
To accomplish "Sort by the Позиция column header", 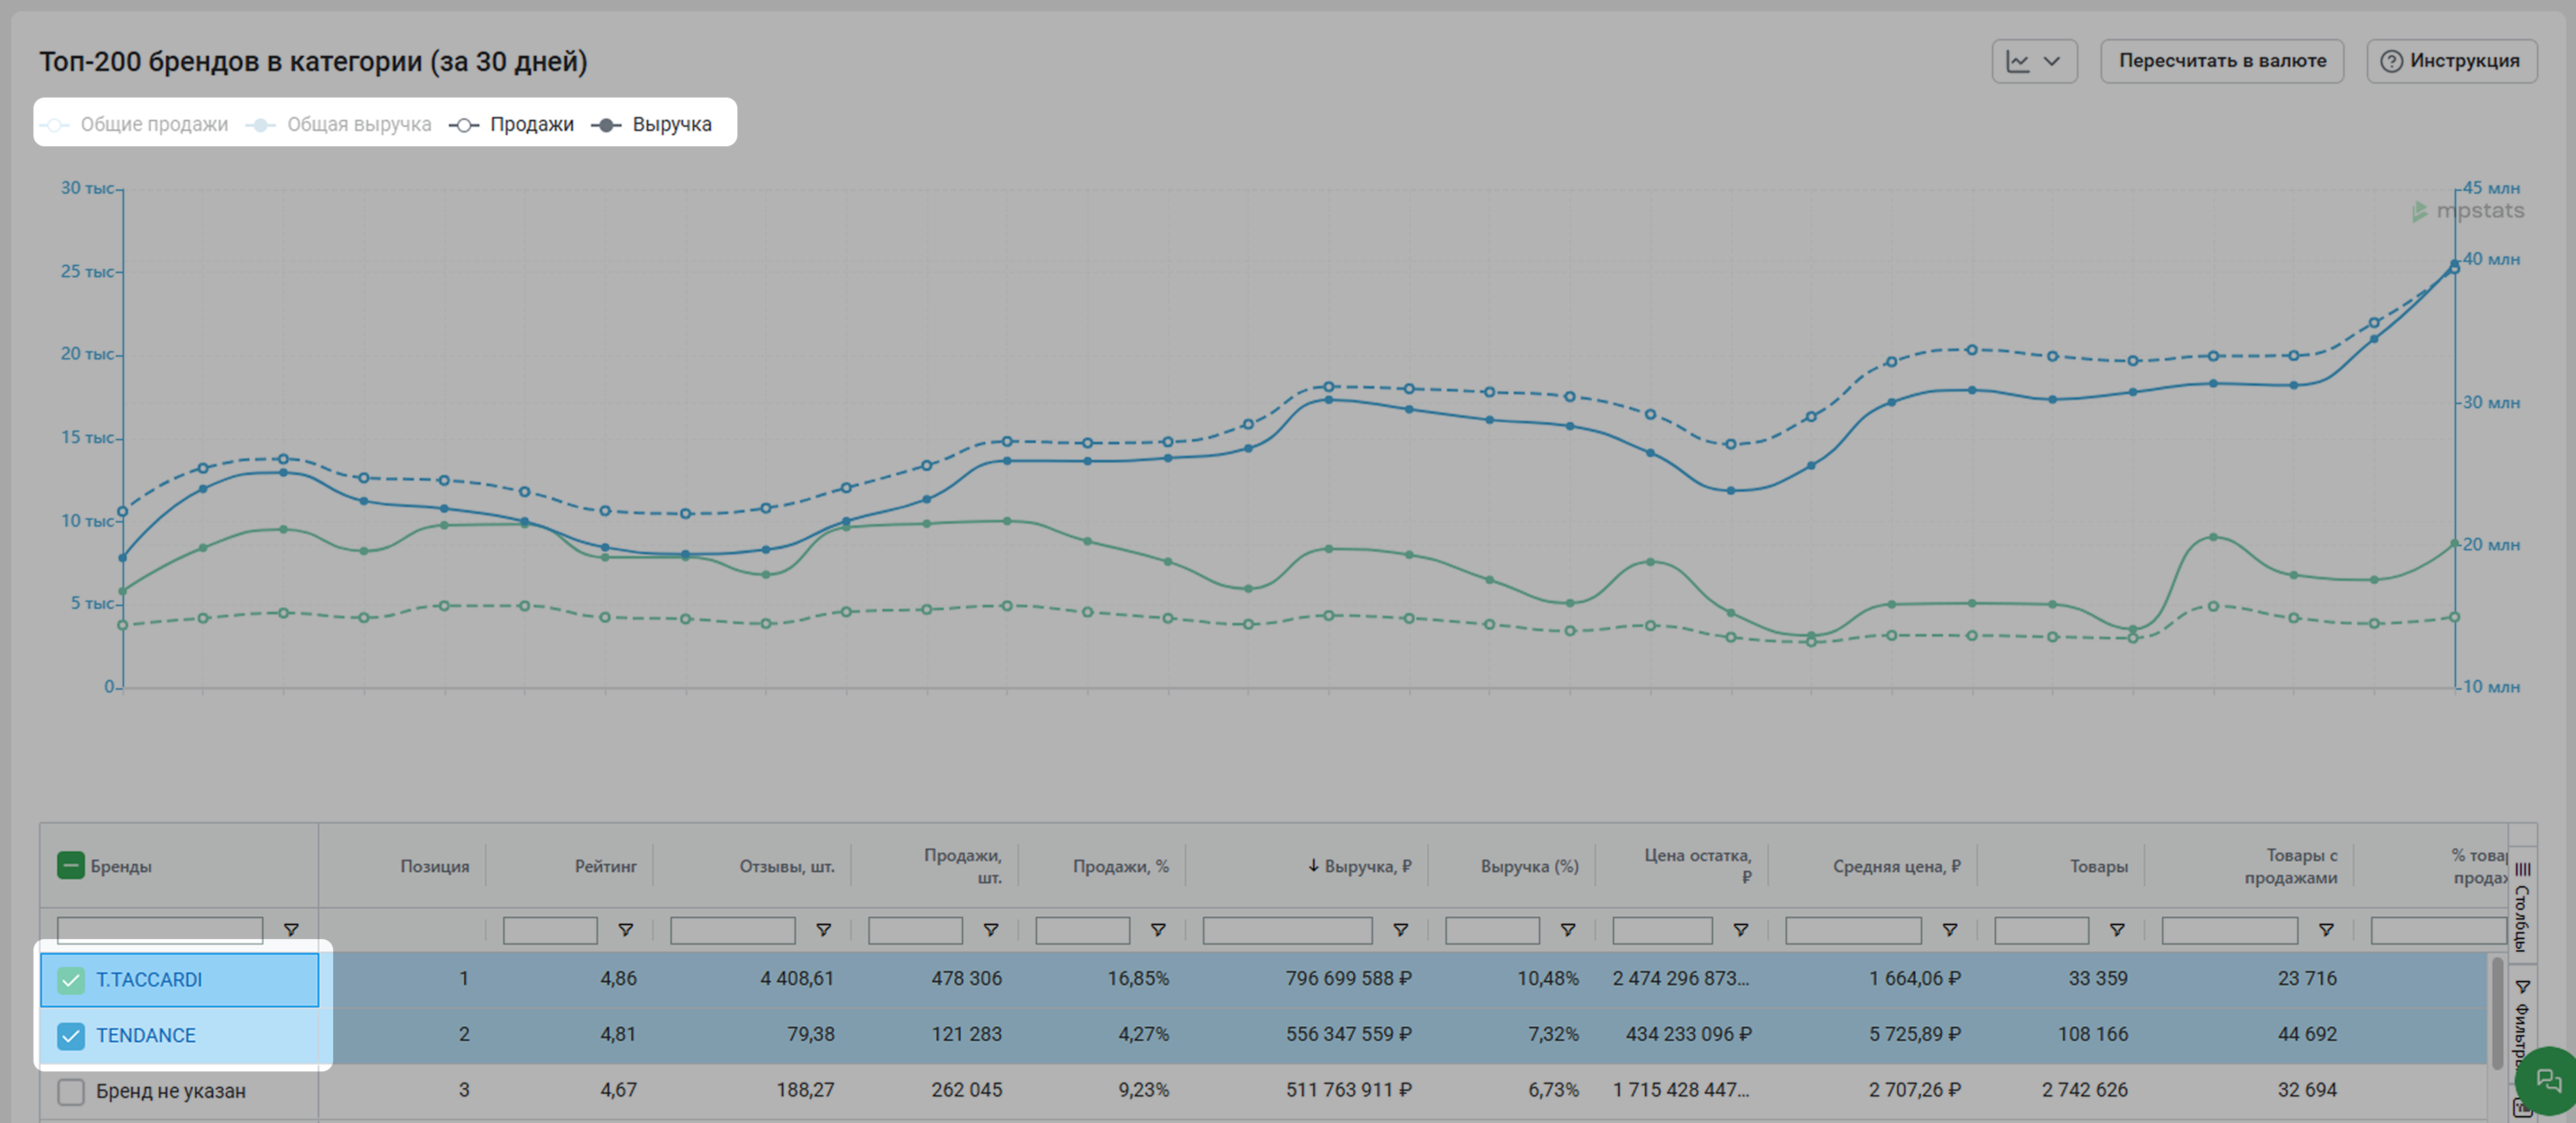I will click(434, 866).
